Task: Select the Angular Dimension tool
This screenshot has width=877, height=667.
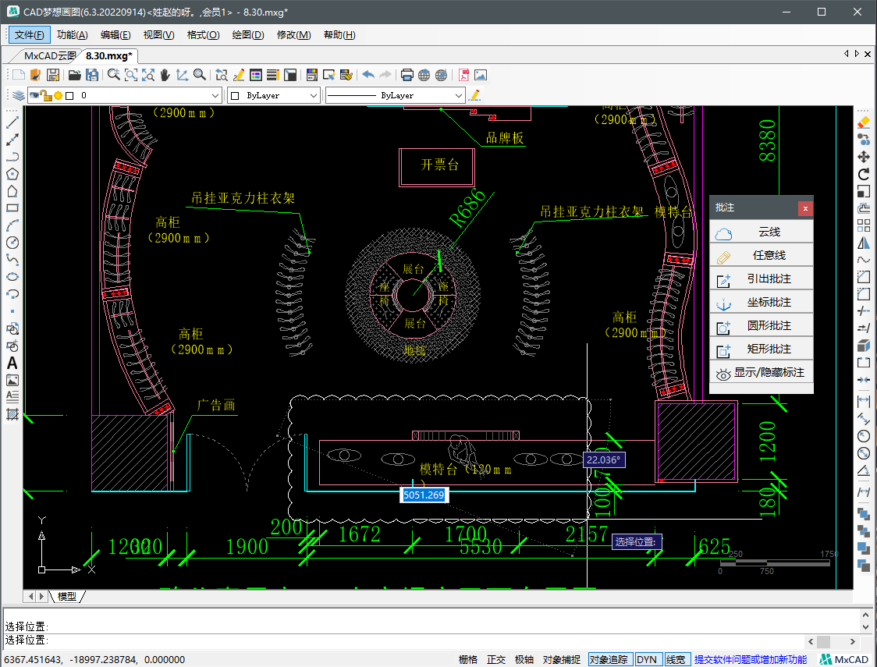Action: (x=864, y=470)
